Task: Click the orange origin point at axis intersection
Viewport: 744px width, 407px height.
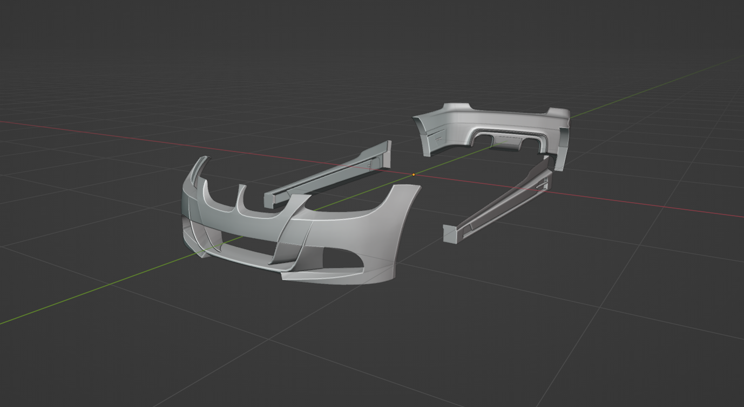Action: 414,175
